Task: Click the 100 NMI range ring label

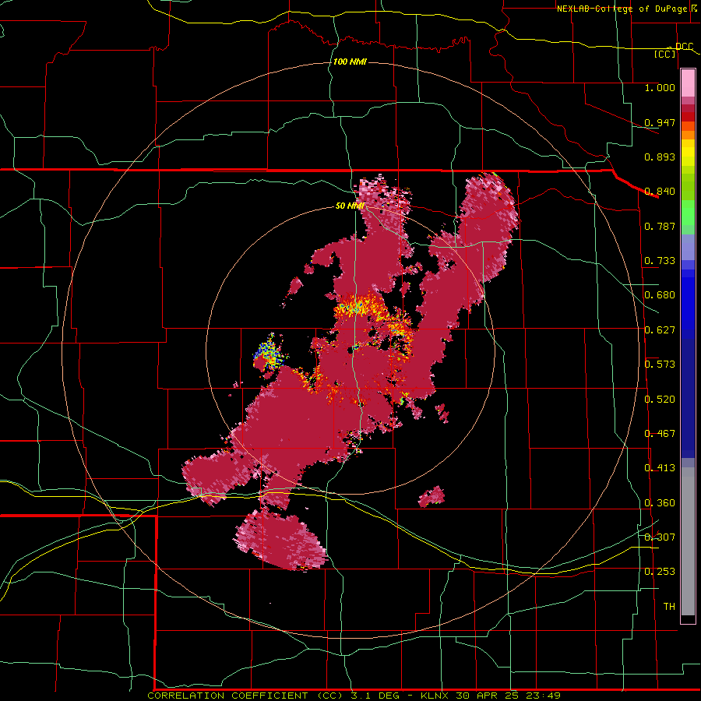Action: point(350,62)
